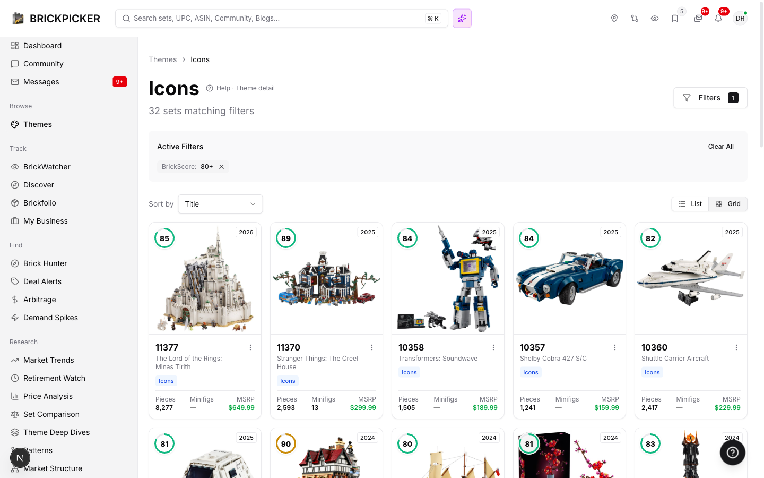Open the Soundwave set image

point(448,278)
